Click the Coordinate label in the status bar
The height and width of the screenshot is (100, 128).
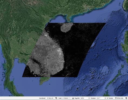click(42, 98)
